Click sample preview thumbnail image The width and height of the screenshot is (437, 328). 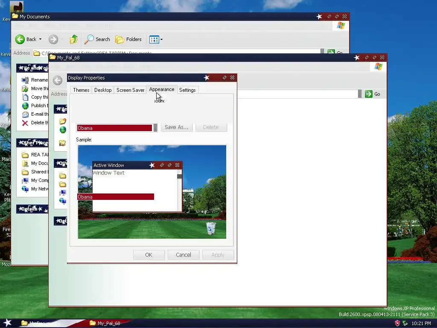pos(152,192)
